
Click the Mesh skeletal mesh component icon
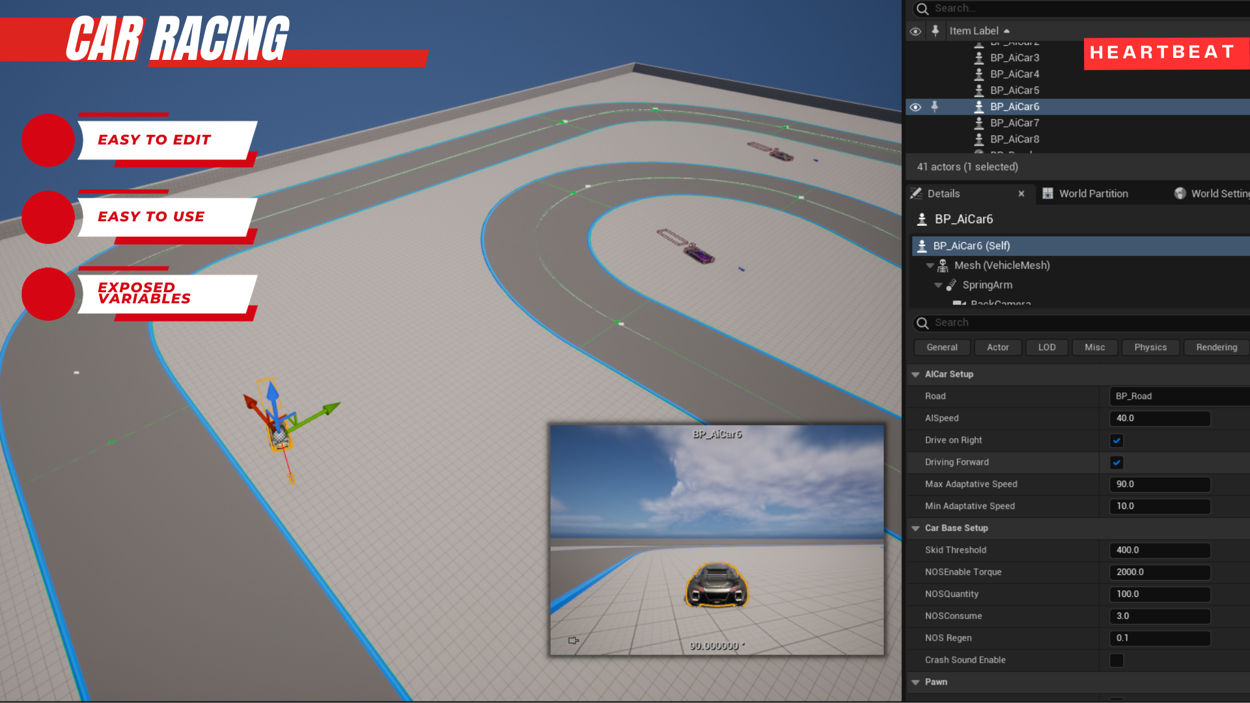[x=943, y=266]
